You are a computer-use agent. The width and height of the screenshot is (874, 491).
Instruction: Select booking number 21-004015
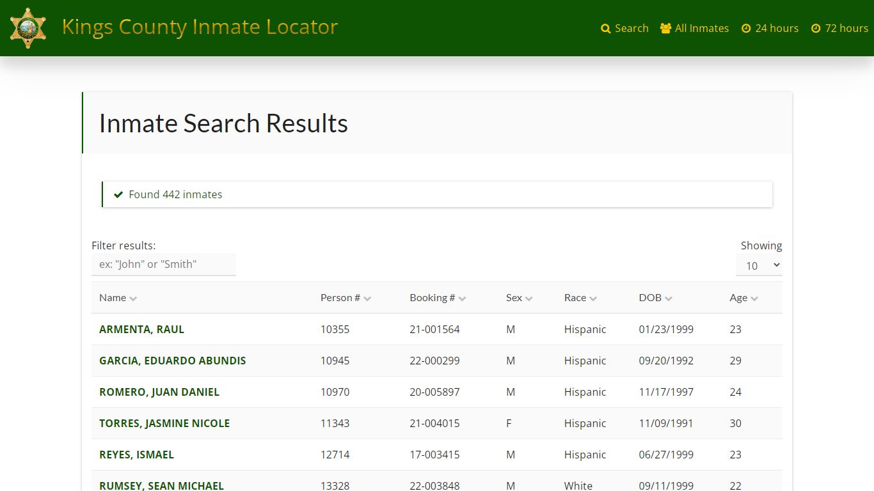point(434,423)
